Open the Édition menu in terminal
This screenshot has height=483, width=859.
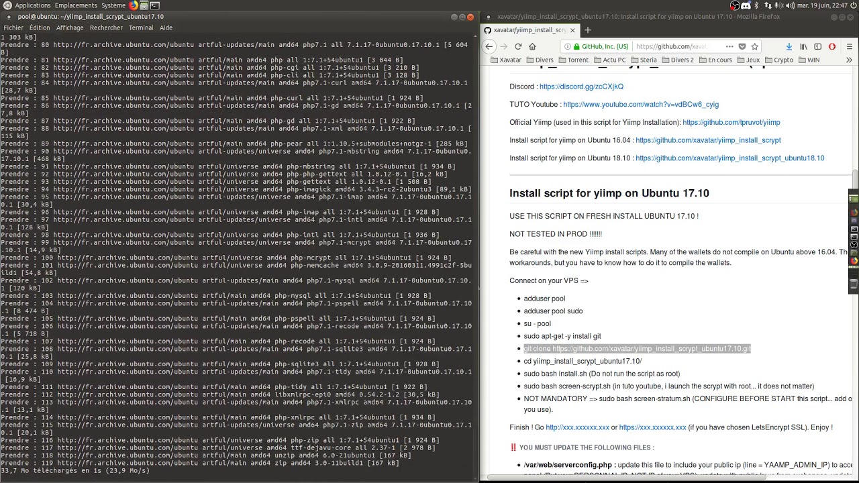click(40, 28)
